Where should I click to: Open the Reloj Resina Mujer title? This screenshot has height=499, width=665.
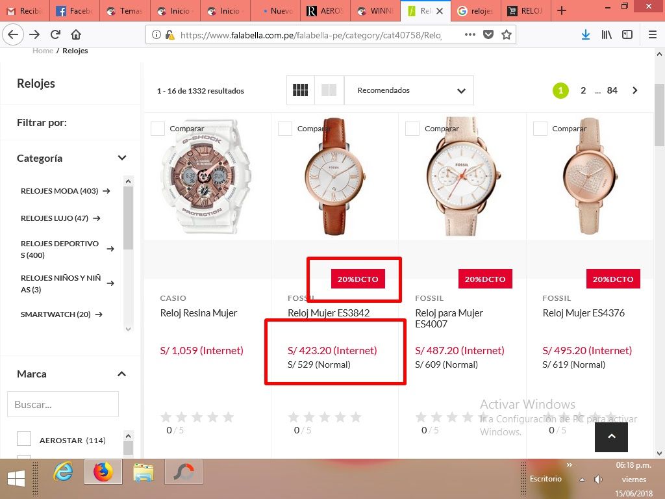point(199,313)
